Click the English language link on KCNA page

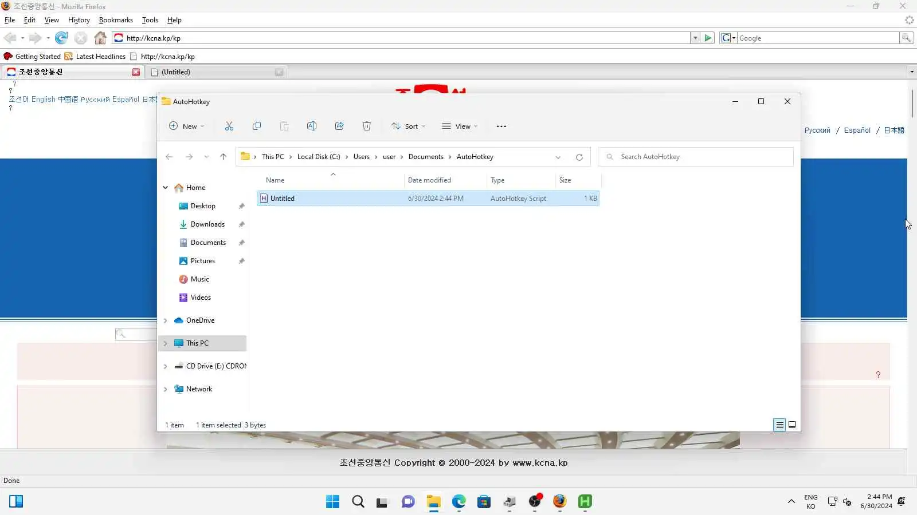tap(44, 100)
